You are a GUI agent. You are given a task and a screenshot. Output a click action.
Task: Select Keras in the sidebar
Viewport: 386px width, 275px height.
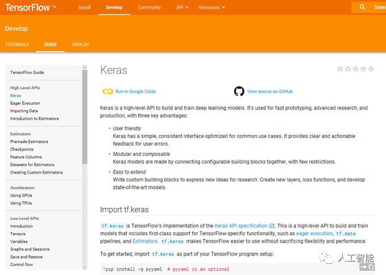pyautogui.click(x=15, y=95)
